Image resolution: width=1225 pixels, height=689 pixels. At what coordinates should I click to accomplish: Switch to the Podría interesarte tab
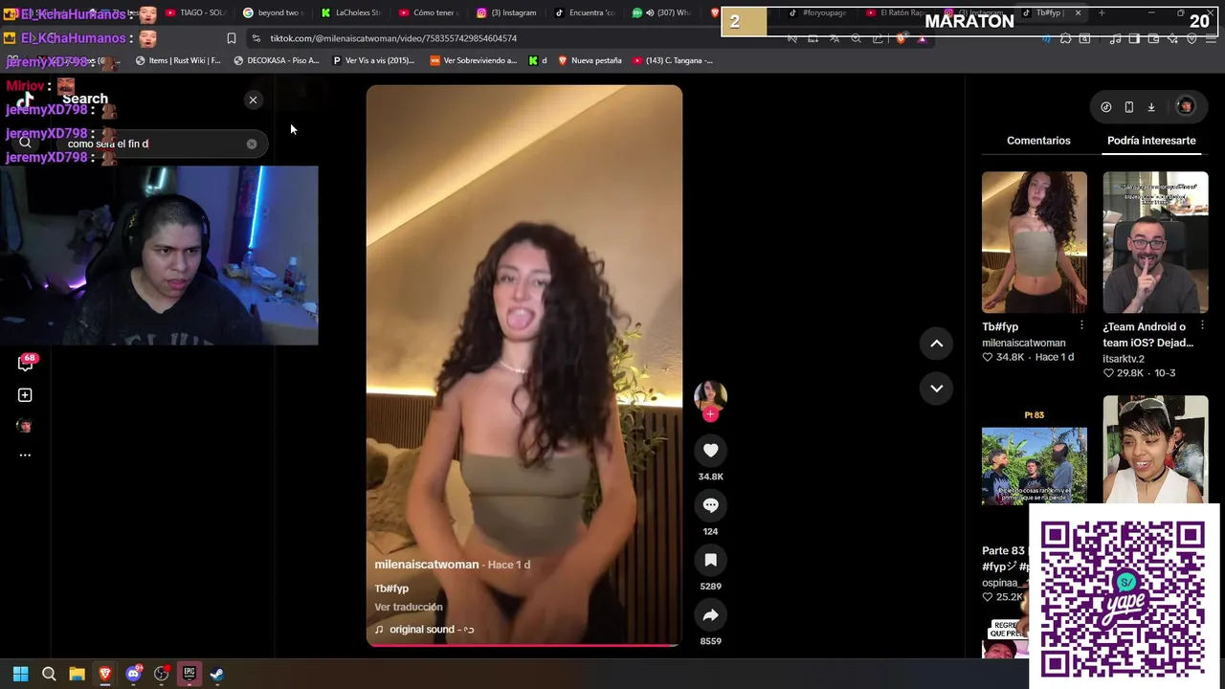(x=1151, y=141)
